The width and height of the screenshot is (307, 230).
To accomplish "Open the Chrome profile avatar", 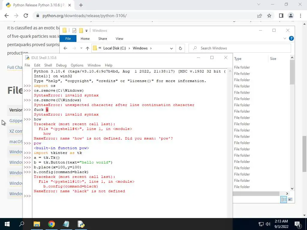I will (291, 16).
